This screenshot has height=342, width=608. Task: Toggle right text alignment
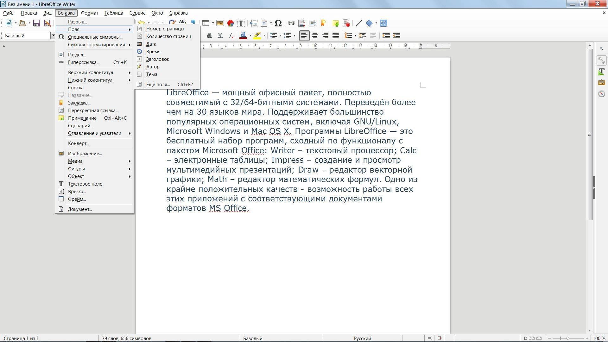(325, 35)
